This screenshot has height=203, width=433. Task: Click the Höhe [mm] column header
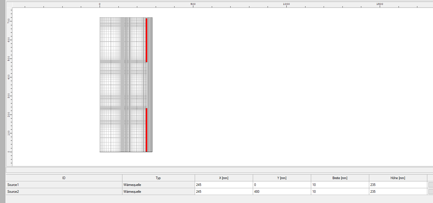pyautogui.click(x=398, y=178)
